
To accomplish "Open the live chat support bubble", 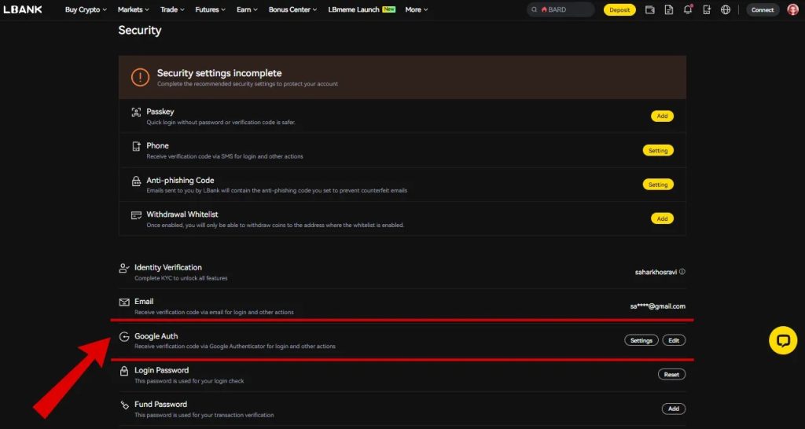I will 783,340.
